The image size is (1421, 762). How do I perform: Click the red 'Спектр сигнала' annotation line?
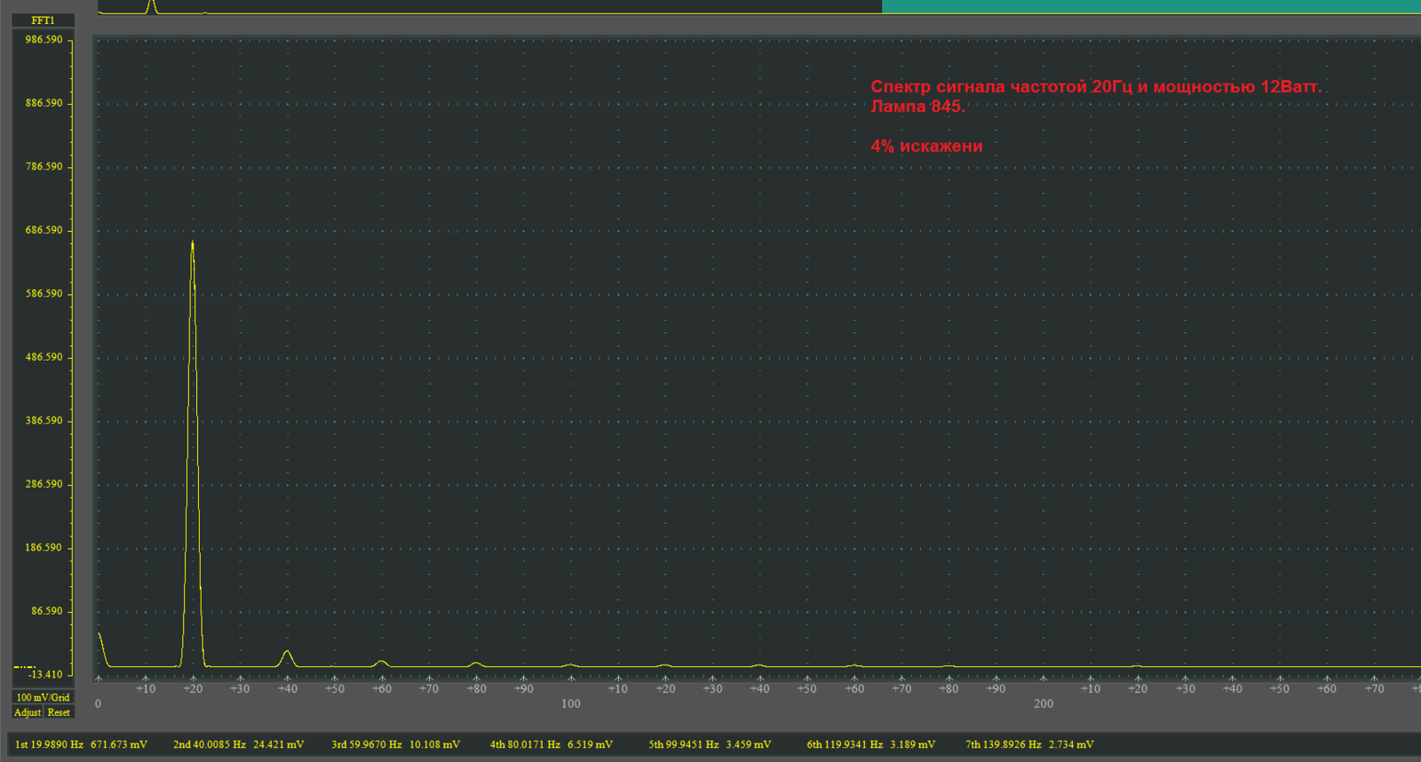[1096, 87]
